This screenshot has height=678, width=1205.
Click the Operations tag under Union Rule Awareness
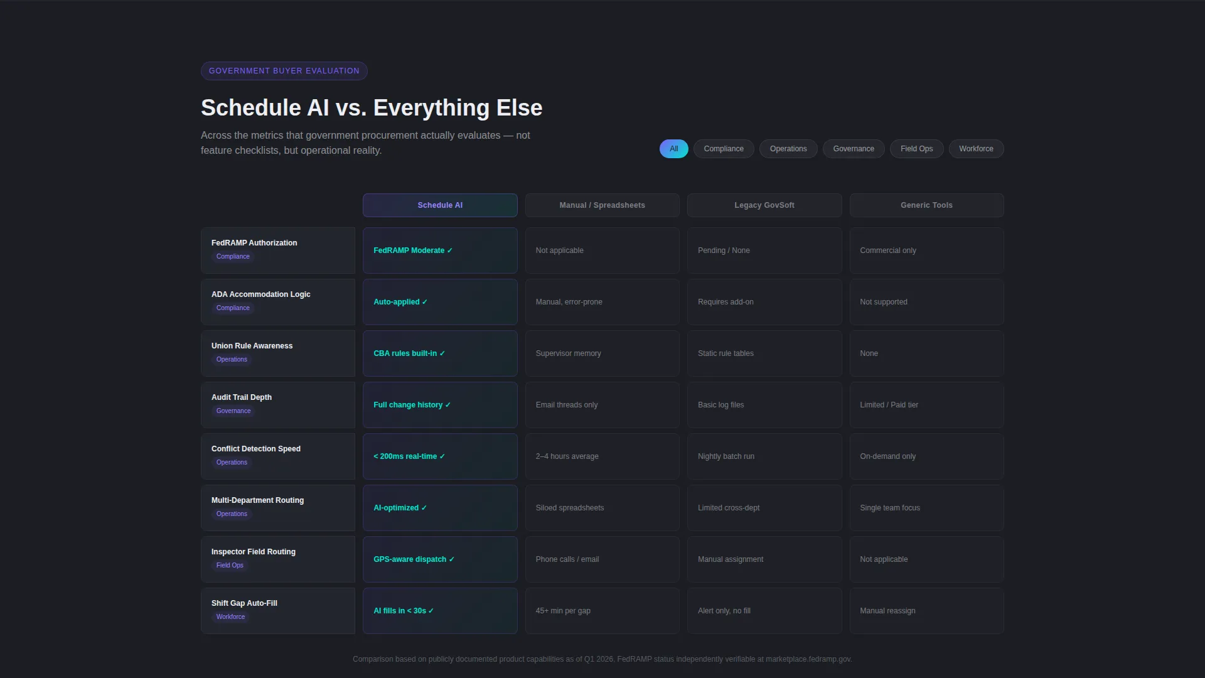click(x=232, y=360)
